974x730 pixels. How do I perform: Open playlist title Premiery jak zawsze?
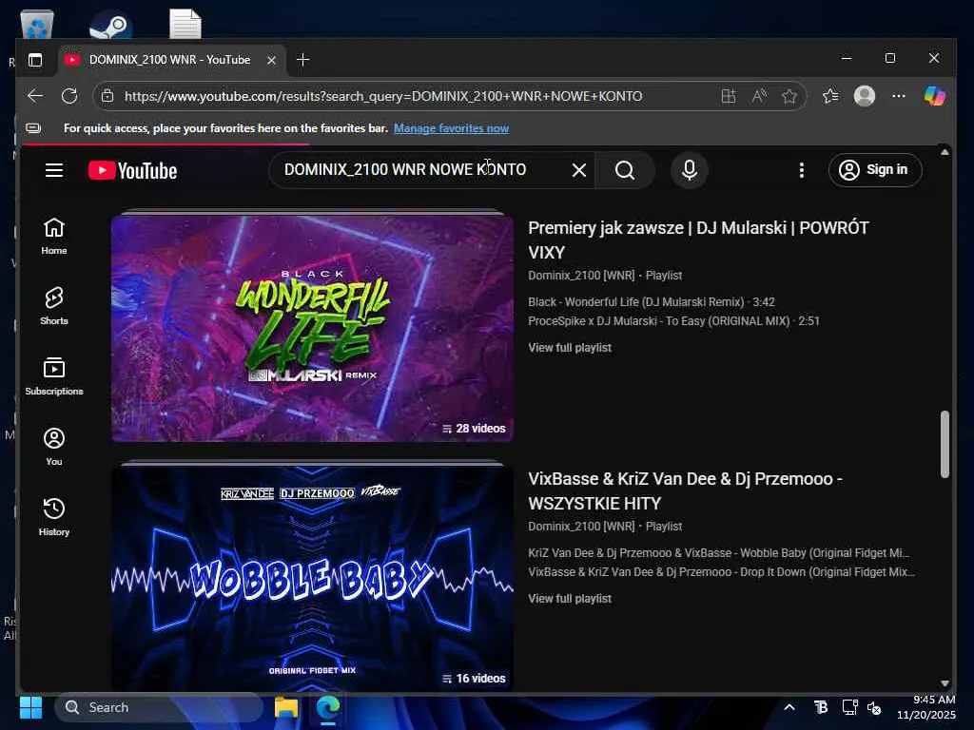pos(698,240)
